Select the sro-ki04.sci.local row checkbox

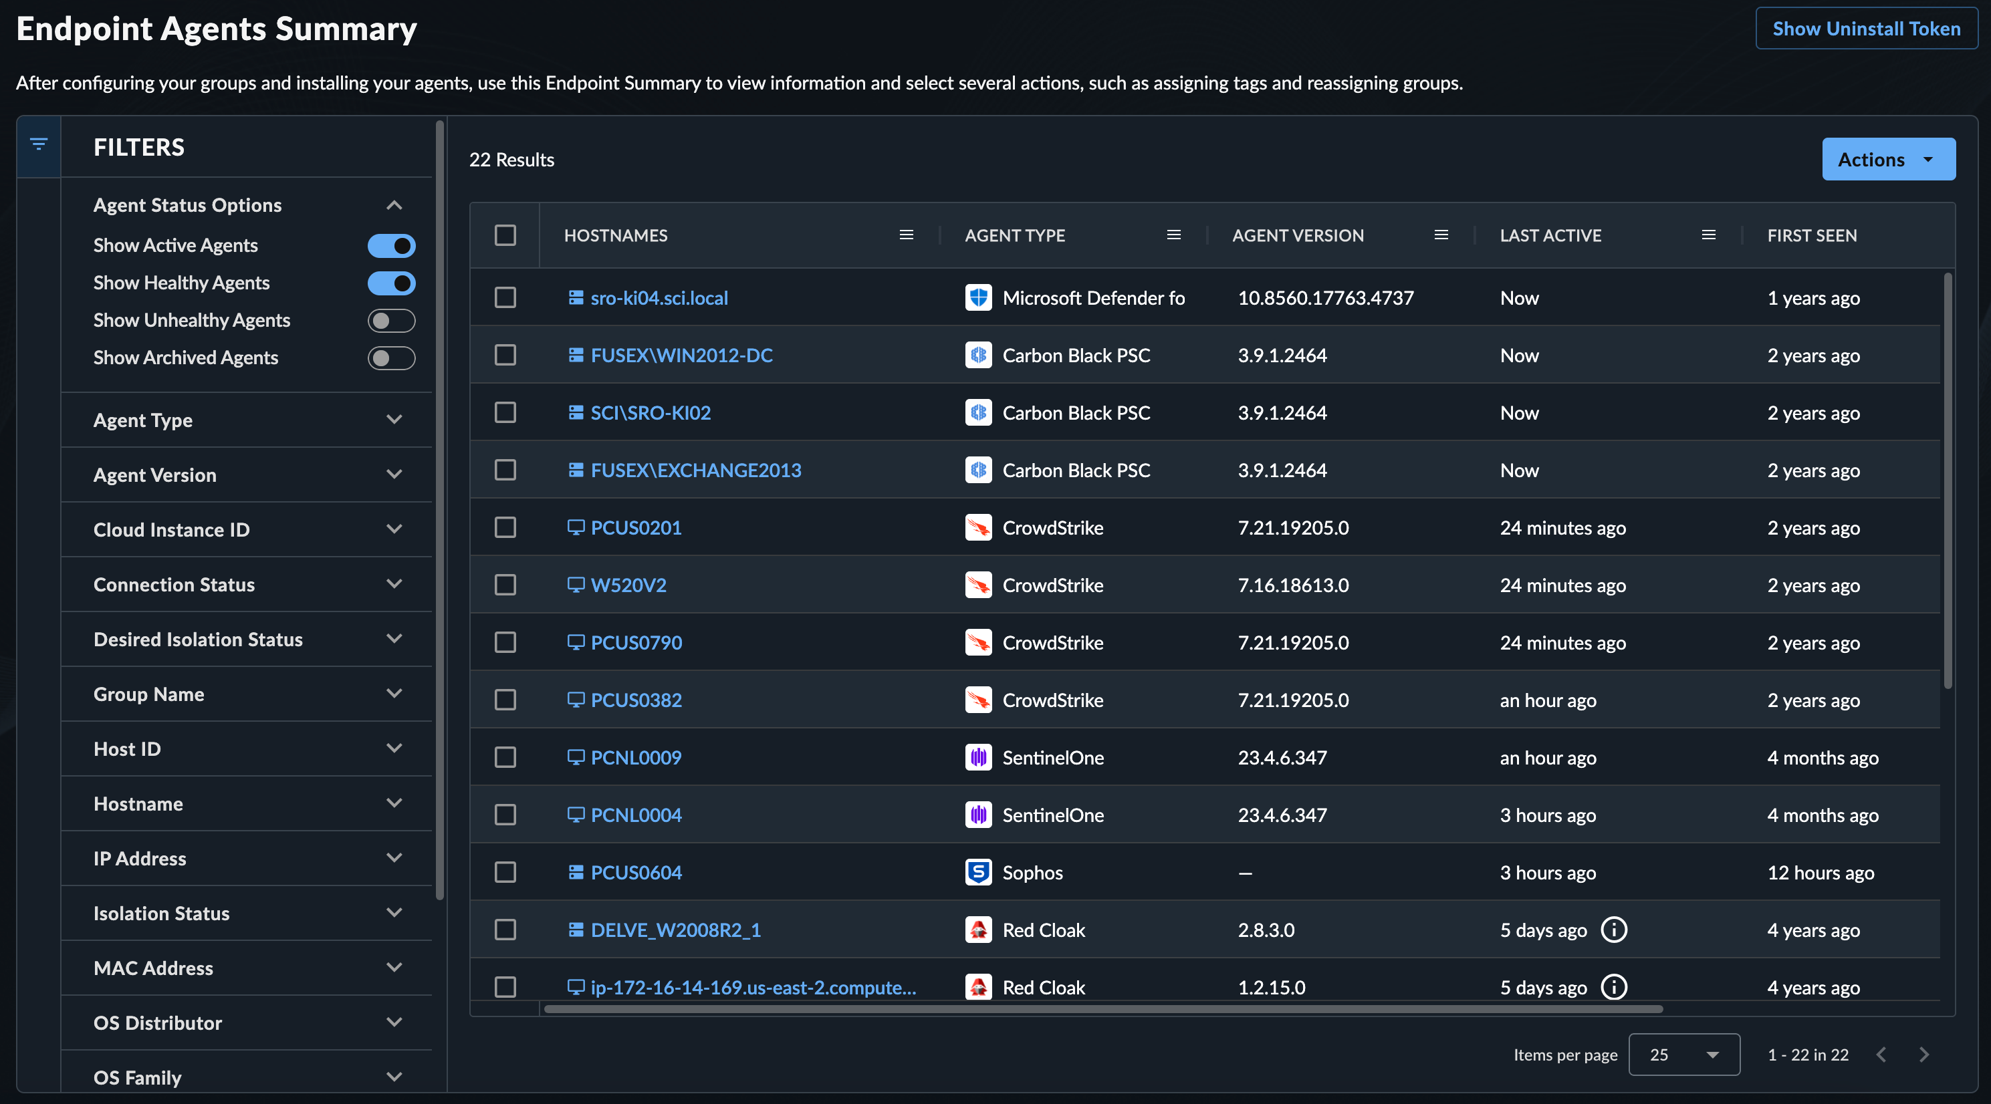tap(505, 297)
